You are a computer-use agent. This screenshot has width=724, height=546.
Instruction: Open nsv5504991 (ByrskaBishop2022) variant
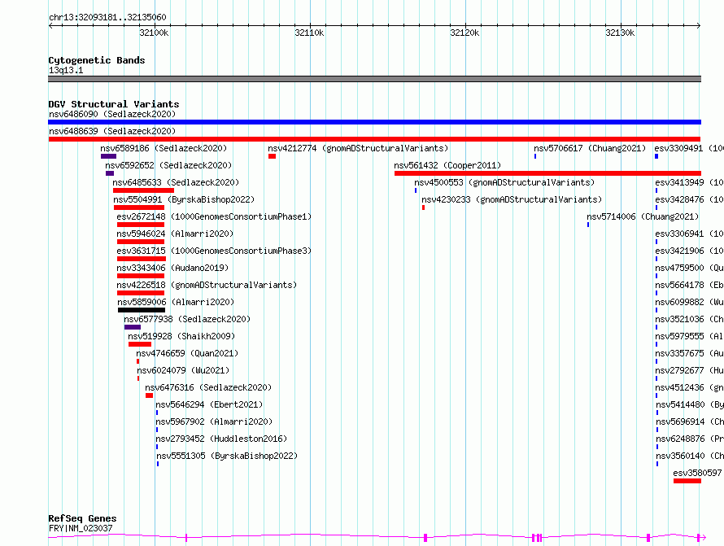tap(184, 199)
